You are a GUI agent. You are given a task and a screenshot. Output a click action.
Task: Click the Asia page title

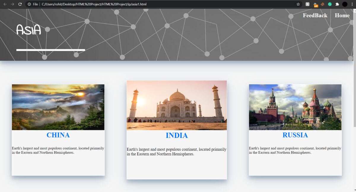[x=28, y=30]
